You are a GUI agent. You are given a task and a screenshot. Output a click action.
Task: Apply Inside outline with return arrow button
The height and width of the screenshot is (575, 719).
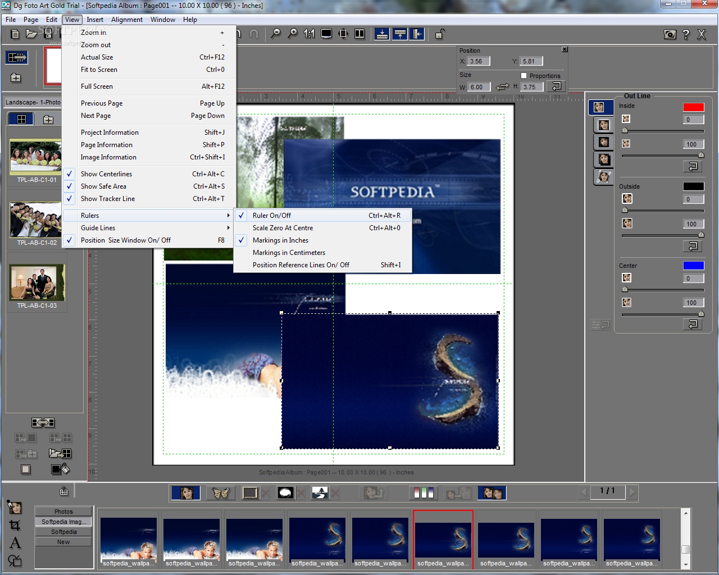pos(693,166)
